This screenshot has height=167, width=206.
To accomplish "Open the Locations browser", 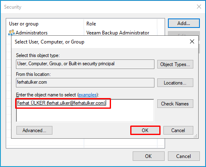I will click(x=175, y=83).
